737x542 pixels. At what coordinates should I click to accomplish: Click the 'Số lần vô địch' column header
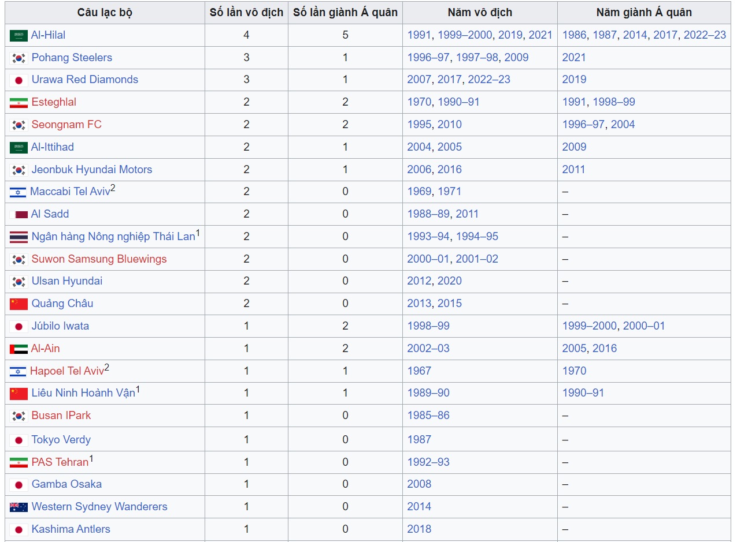246,12
